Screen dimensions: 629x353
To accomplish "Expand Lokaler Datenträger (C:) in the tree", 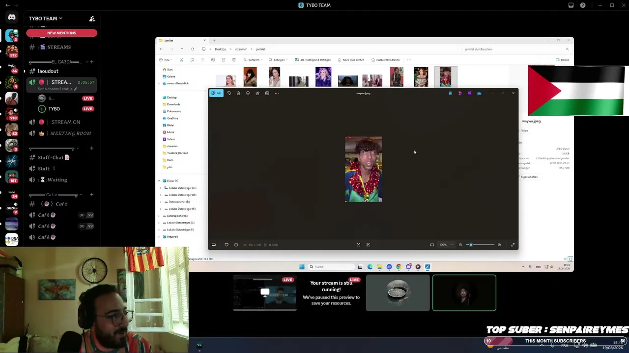I will pos(161,188).
